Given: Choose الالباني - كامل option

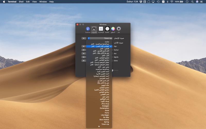Looking at the screenshot, I should [99, 49].
